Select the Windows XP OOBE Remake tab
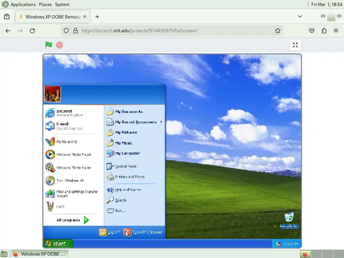The height and width of the screenshot is (258, 344). coord(53,17)
